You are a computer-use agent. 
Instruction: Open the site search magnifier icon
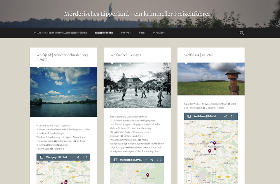242,33
